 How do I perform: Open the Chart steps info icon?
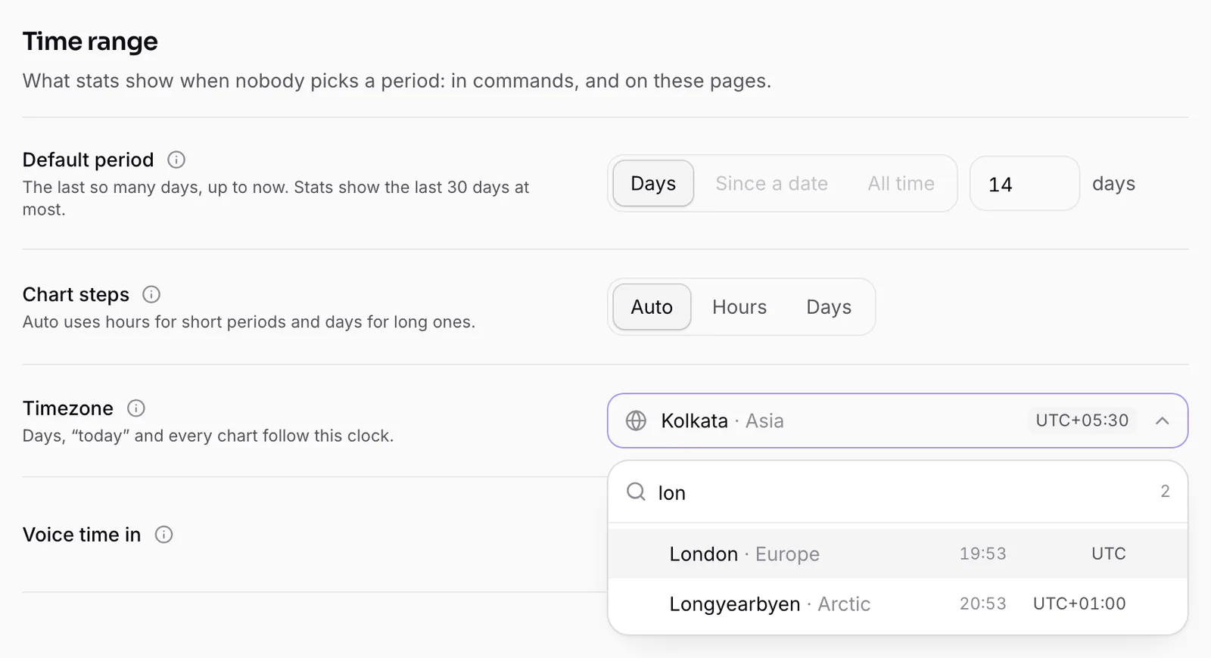click(x=151, y=294)
